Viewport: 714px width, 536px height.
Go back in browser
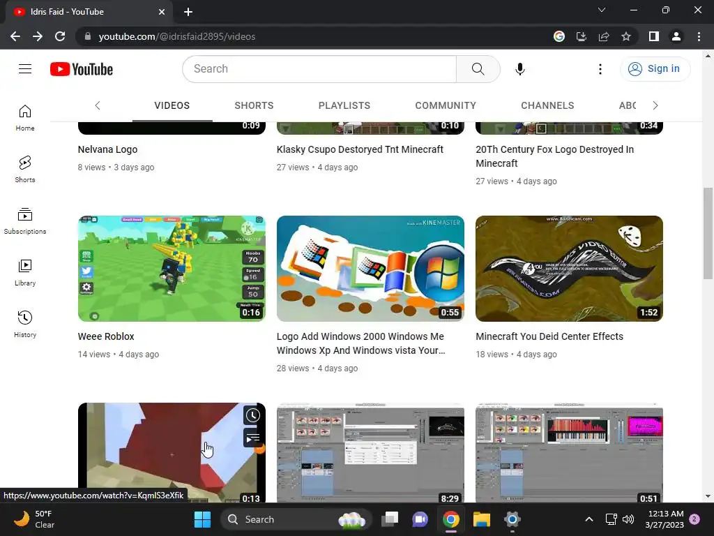pos(15,36)
